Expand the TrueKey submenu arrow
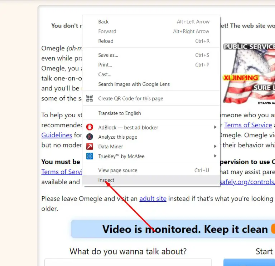The height and width of the screenshot is (266, 275). pyautogui.click(x=215, y=156)
